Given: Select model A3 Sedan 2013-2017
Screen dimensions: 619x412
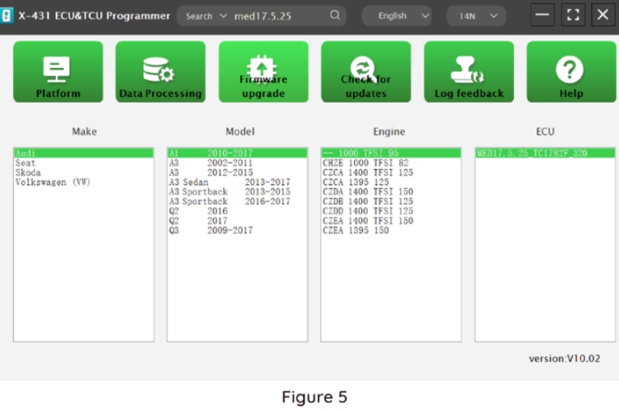Looking at the screenshot, I should click(238, 182).
